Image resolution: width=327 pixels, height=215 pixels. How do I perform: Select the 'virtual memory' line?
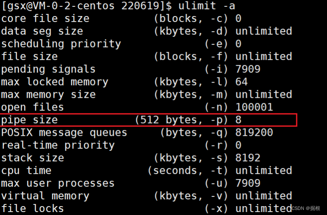click(x=146, y=196)
